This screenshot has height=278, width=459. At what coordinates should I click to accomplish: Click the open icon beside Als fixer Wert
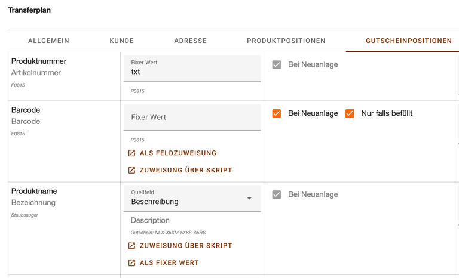131,263
